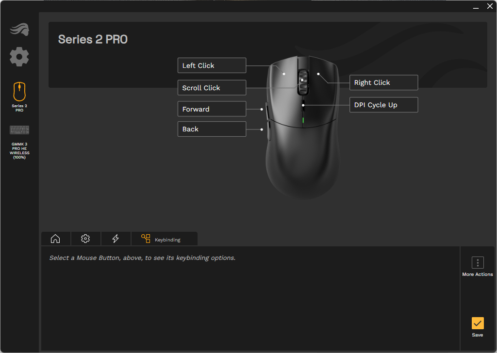This screenshot has width=497, height=353.
Task: Select the Left Click binding box
Action: [212, 65]
